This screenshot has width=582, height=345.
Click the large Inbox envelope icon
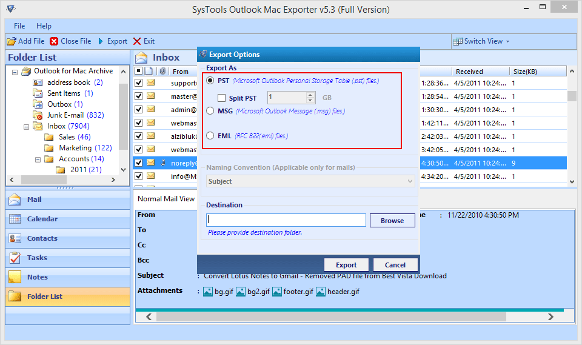141,58
